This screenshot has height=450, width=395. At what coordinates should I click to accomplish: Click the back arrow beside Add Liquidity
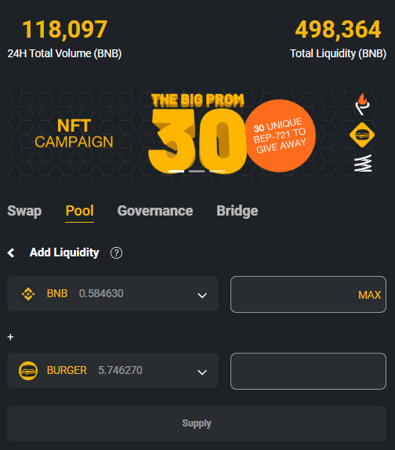pyautogui.click(x=11, y=253)
